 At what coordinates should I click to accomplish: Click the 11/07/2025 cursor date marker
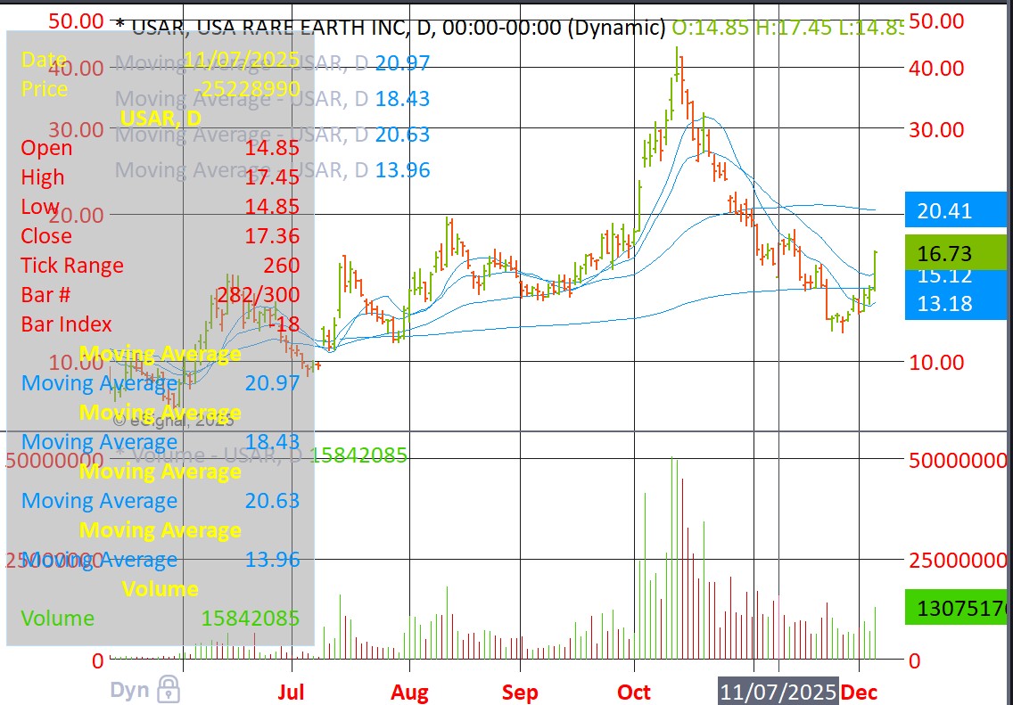click(778, 692)
